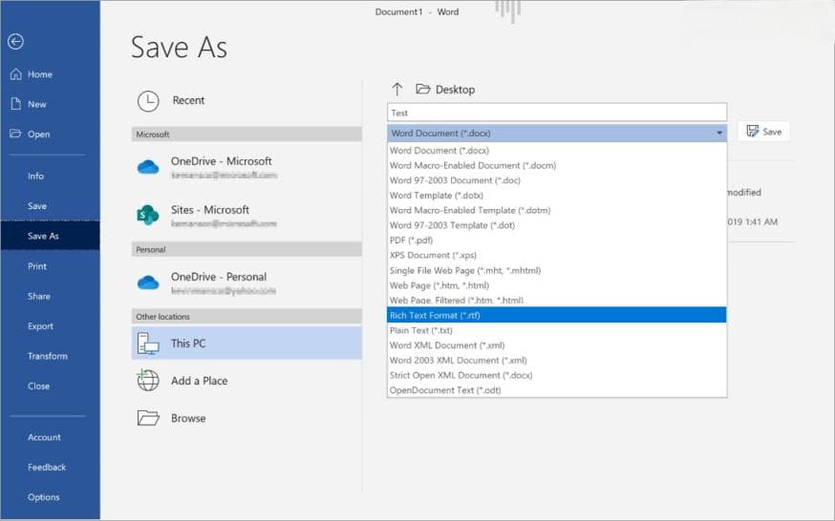Collapse the file type dropdown arrow
Image resolution: width=835 pixels, height=521 pixels.
point(719,133)
